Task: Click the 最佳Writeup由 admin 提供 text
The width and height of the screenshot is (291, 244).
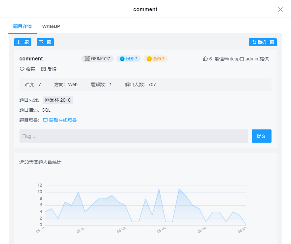Action: (241, 59)
